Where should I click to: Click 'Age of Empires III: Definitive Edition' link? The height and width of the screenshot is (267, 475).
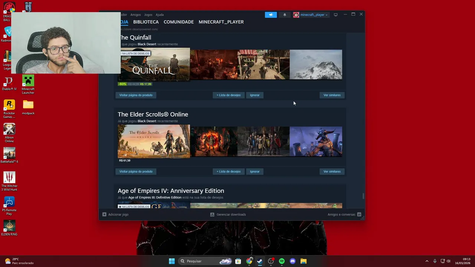point(155,198)
